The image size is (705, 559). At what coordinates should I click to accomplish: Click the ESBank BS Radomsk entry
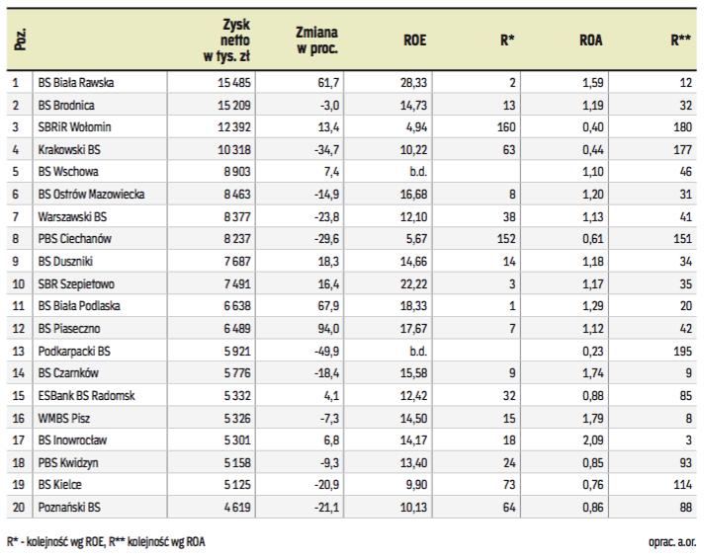pos(85,396)
